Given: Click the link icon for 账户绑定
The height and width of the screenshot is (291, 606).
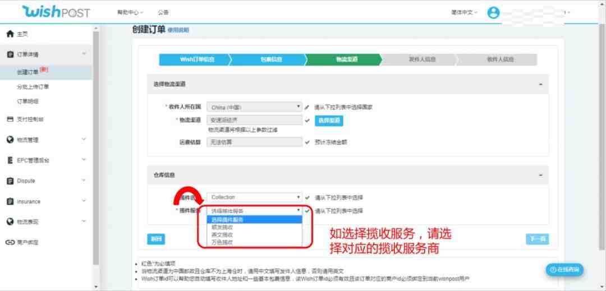Looking at the screenshot, I should click(x=11, y=242).
